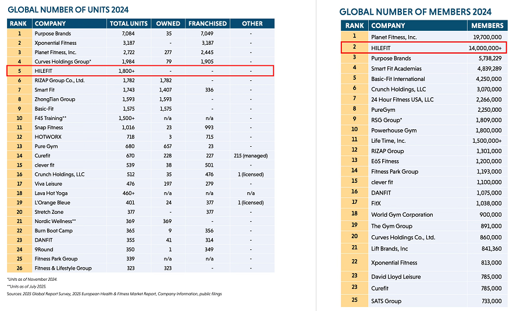Image resolution: width=513 pixels, height=311 pixels.
Task: Click members value '733,000'
Action: (491, 301)
